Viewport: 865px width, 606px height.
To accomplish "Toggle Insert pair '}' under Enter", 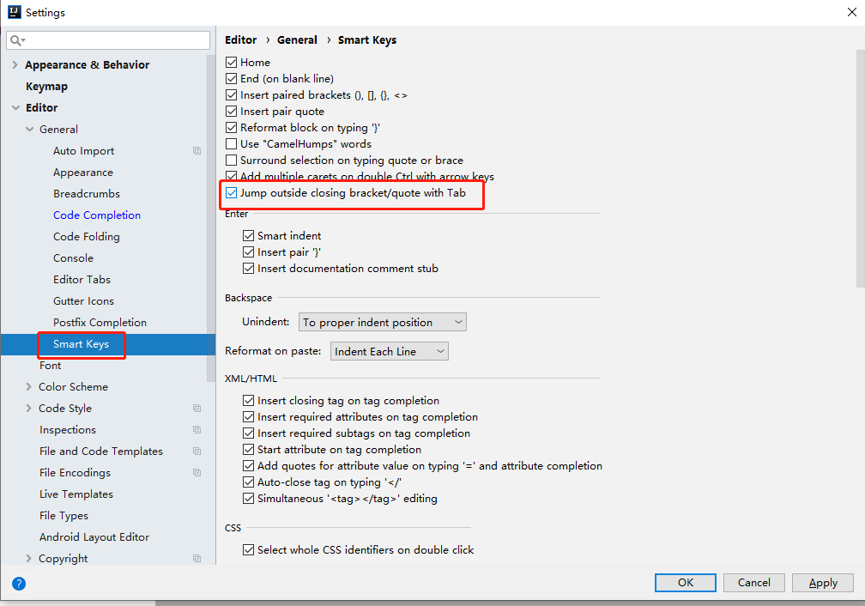I will [249, 252].
